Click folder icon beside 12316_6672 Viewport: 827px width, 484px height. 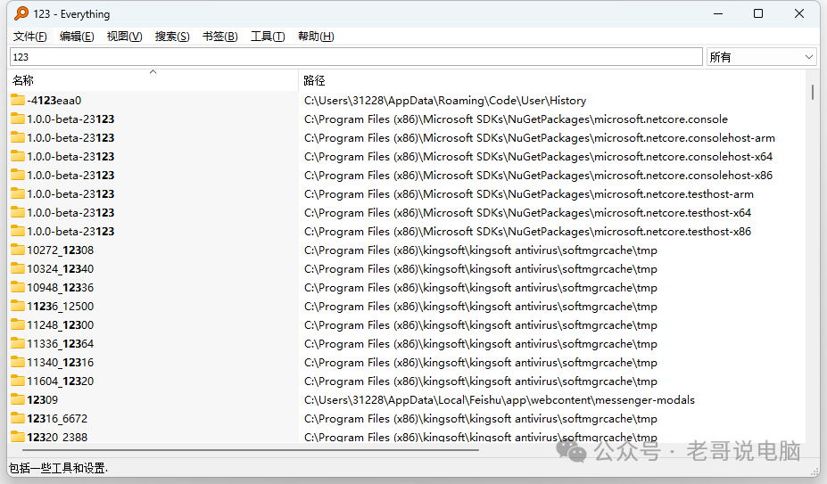click(x=18, y=419)
